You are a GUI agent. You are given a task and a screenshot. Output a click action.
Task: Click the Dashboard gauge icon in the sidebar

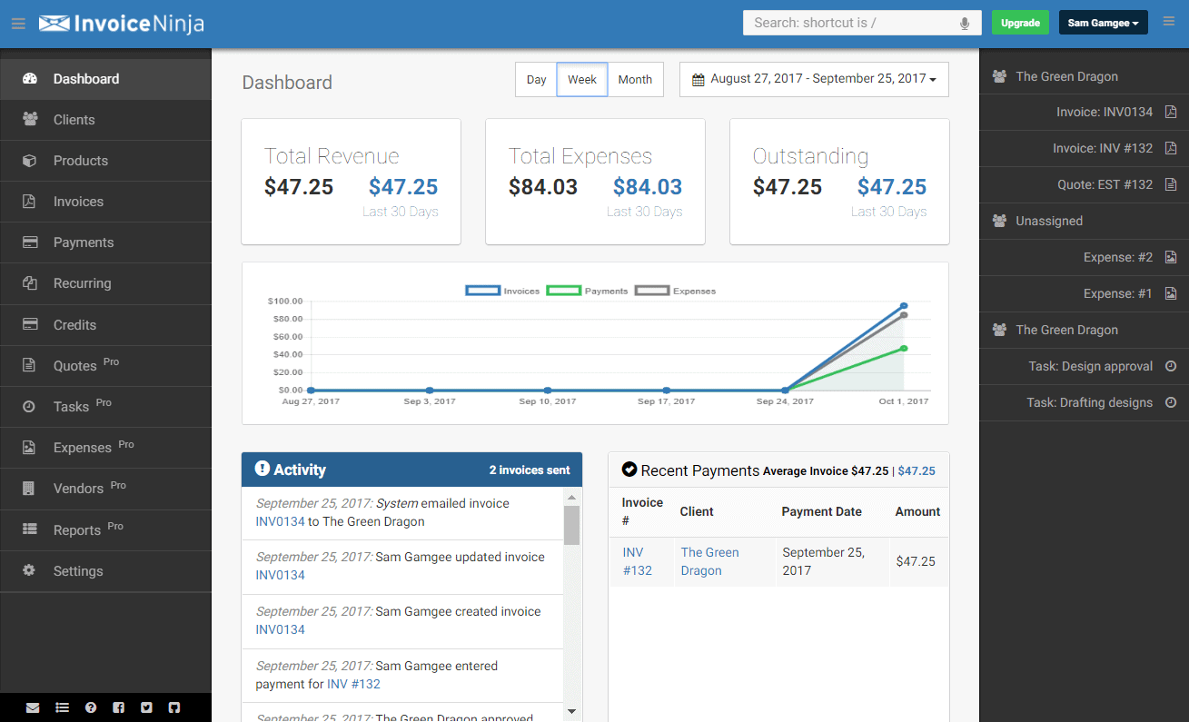tap(29, 79)
